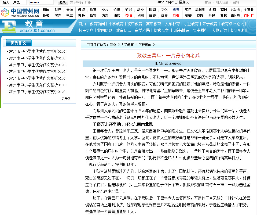Click 加入收藏 in top bar
257x215 pixels.
coord(222,2)
